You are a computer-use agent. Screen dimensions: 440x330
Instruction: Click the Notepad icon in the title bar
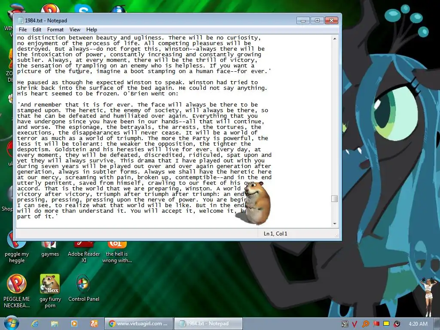click(21, 20)
